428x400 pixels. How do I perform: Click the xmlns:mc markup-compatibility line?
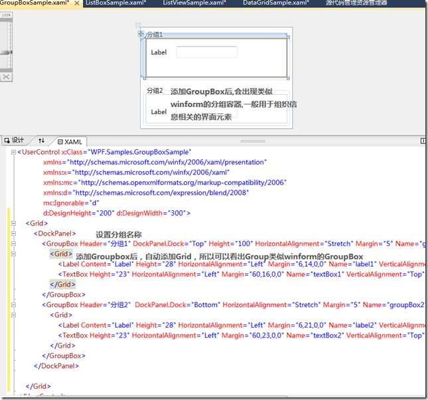(x=165, y=182)
